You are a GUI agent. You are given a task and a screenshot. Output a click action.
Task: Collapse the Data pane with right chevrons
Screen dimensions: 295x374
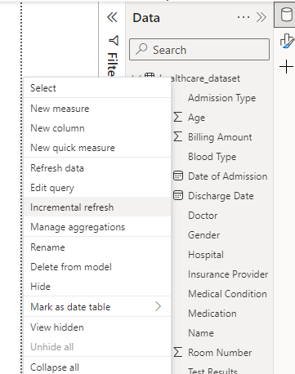(261, 17)
